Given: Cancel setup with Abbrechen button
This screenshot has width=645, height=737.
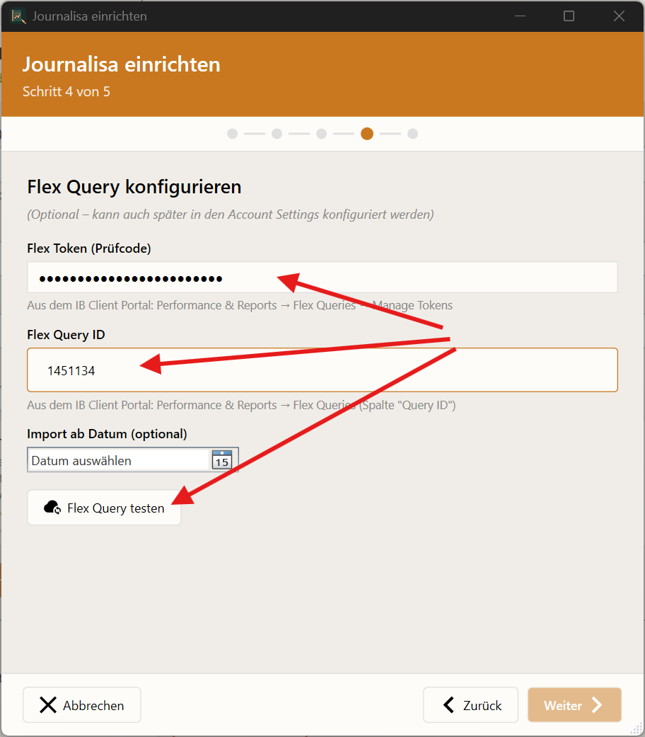Looking at the screenshot, I should [81, 705].
